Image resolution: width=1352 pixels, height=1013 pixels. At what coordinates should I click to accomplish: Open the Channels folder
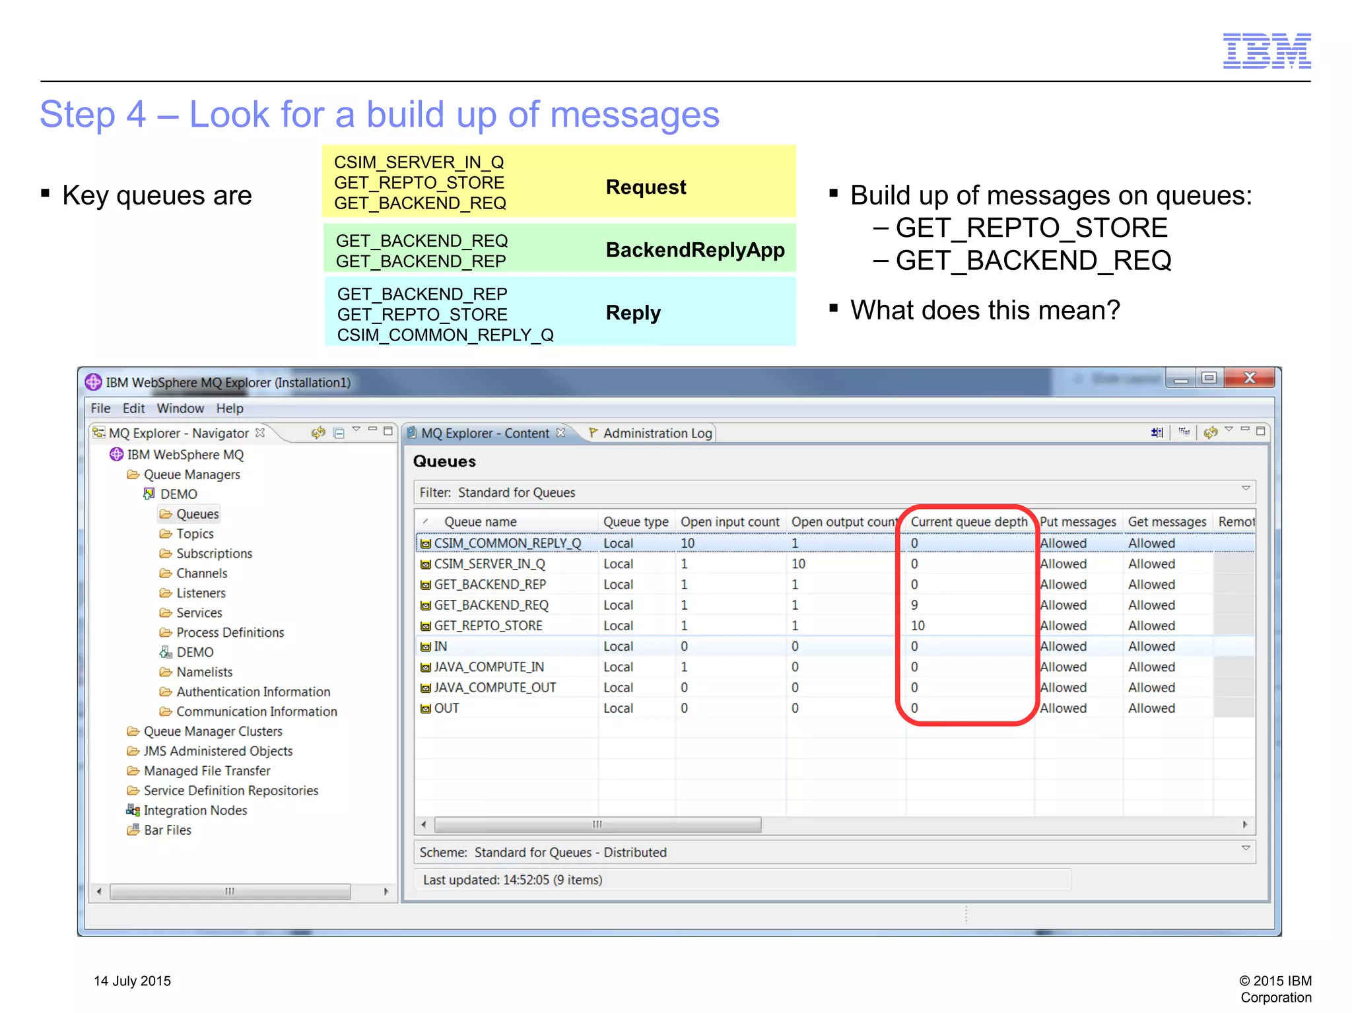(193, 573)
